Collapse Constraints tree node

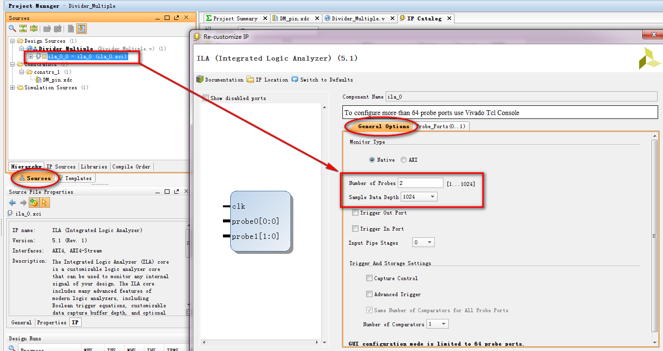point(13,65)
